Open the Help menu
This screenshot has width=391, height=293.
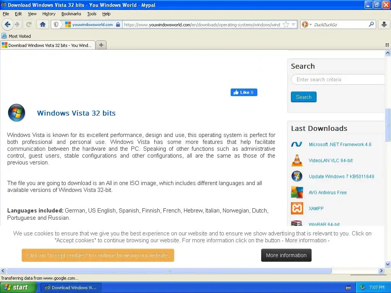pyautogui.click(x=106, y=14)
